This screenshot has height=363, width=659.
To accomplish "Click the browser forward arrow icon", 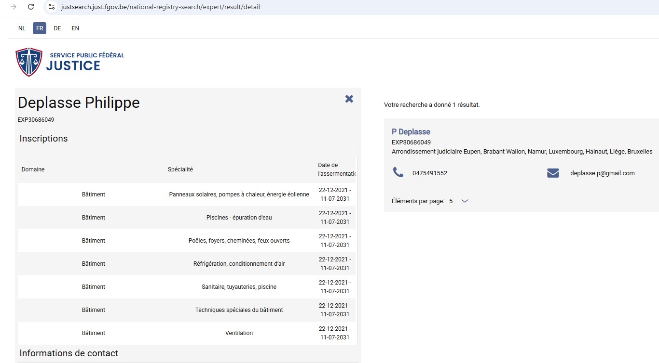I will (x=14, y=7).
